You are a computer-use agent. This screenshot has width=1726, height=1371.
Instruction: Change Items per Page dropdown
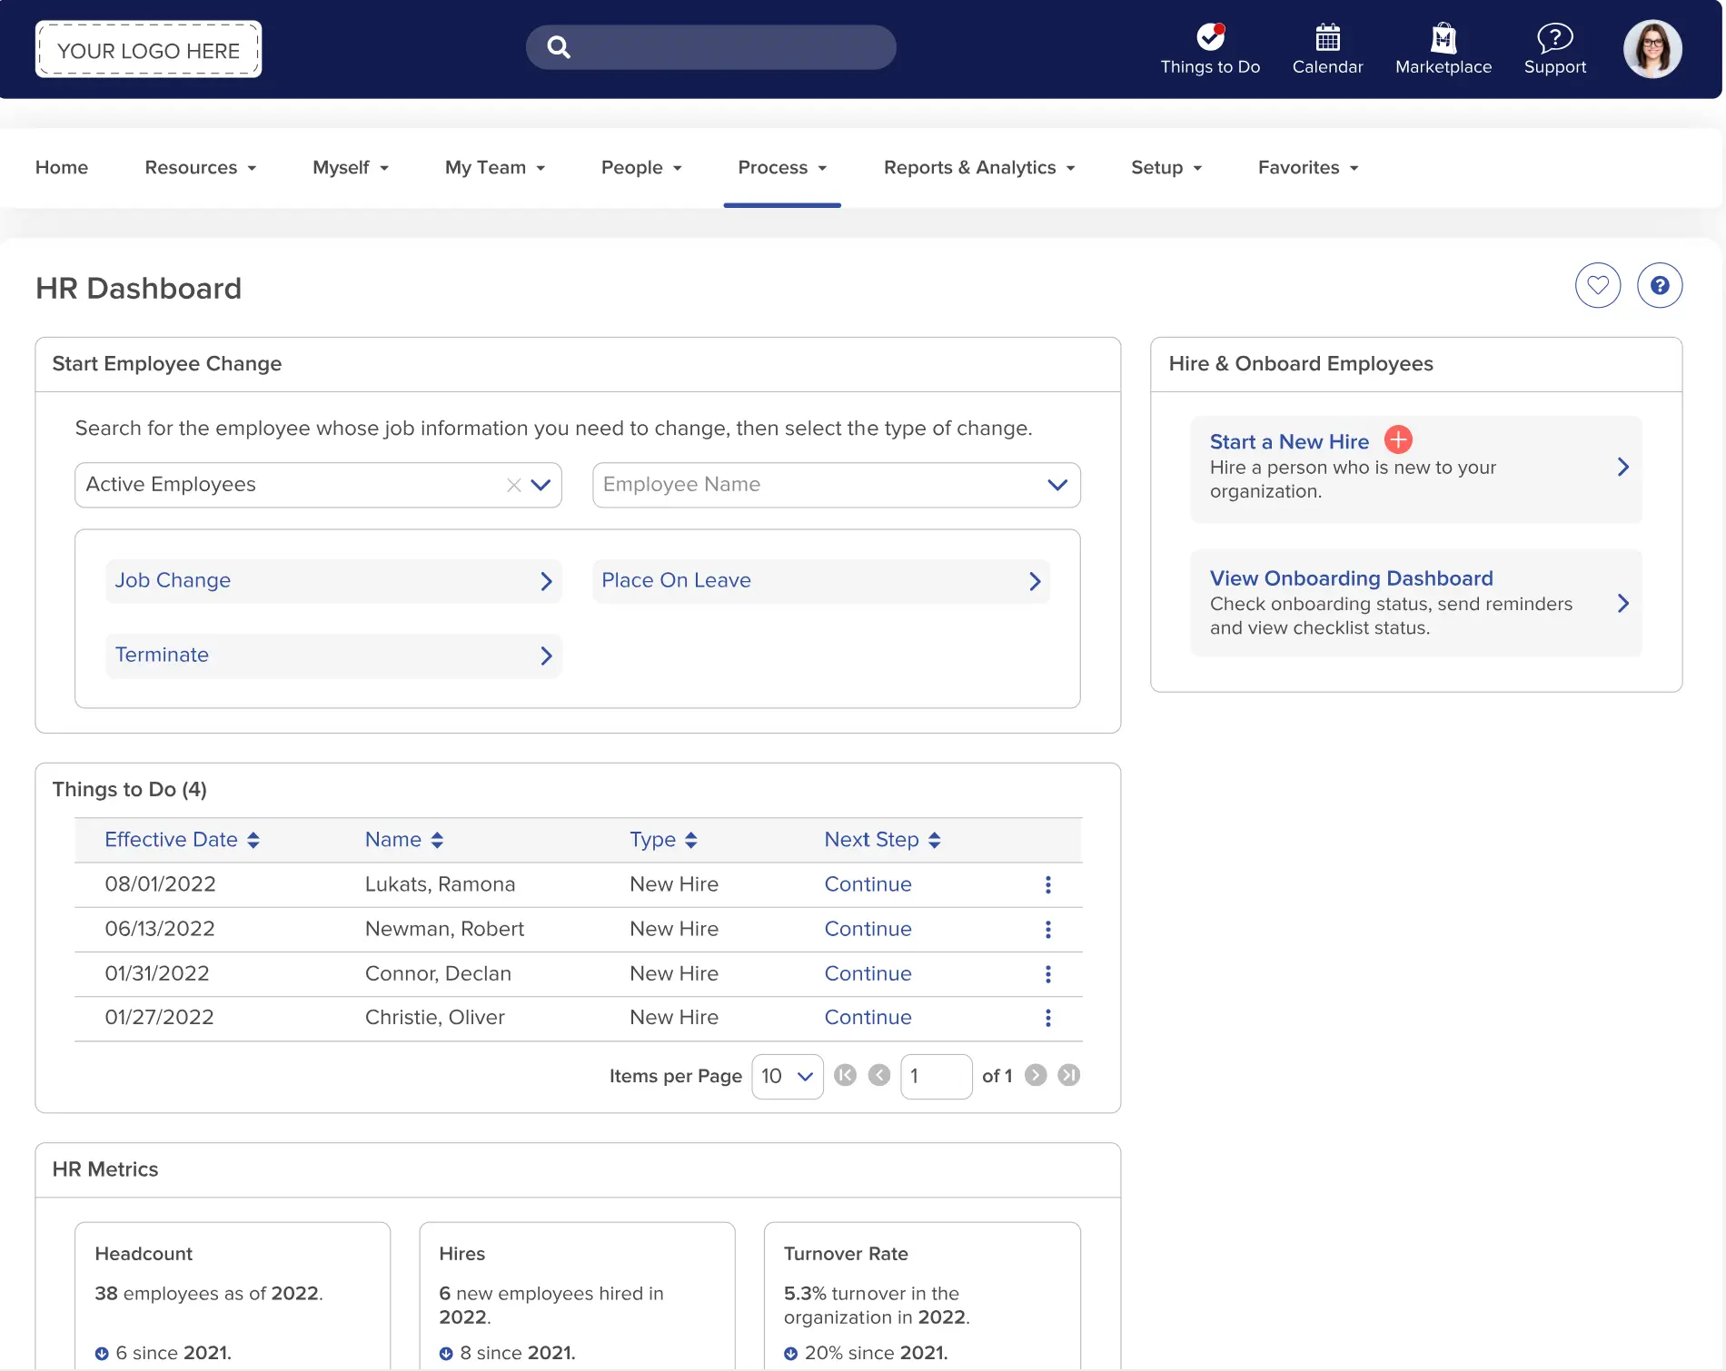click(x=786, y=1076)
